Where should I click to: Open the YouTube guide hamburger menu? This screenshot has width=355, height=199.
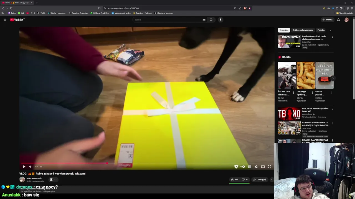[5, 20]
